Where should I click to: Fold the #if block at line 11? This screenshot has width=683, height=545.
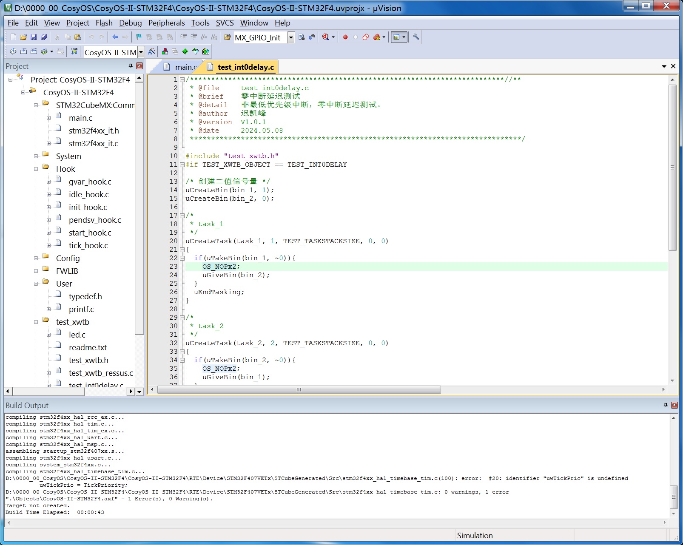[x=182, y=165]
